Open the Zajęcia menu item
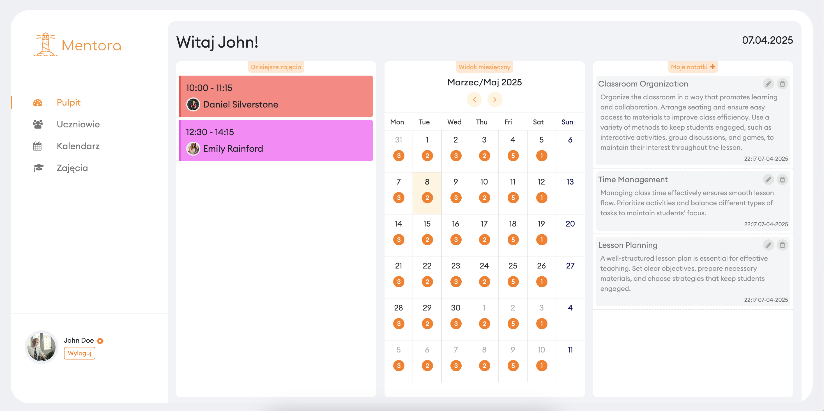 point(72,168)
